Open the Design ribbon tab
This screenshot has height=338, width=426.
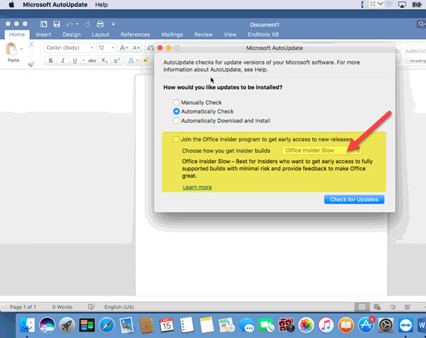(x=72, y=34)
